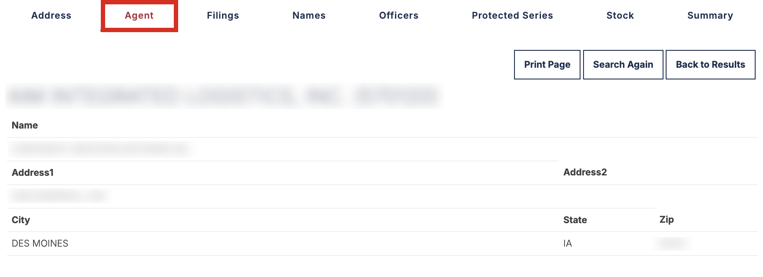Switch to the Filings tab
763x277 pixels.
point(223,16)
